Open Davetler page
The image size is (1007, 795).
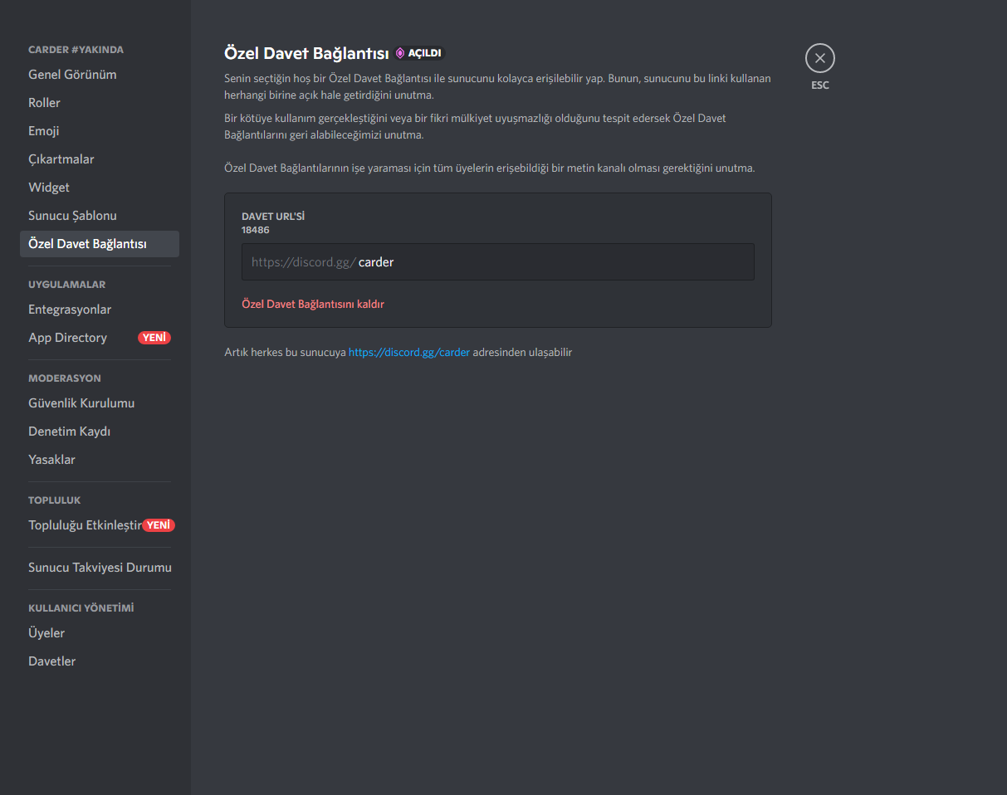[x=100, y=661]
